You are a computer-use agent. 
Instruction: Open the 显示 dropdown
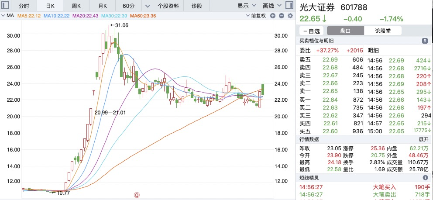click(x=247, y=6)
